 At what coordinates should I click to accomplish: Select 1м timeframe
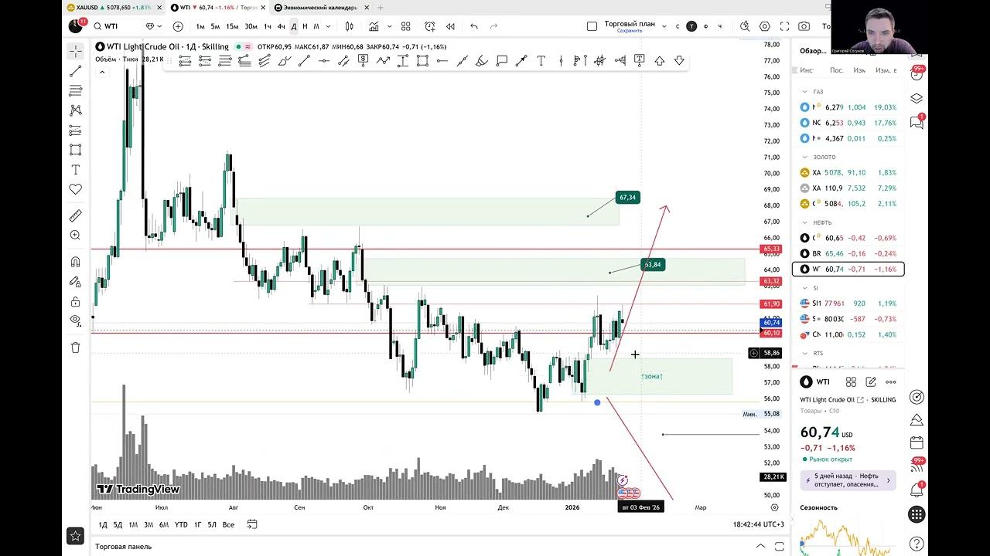[200, 26]
